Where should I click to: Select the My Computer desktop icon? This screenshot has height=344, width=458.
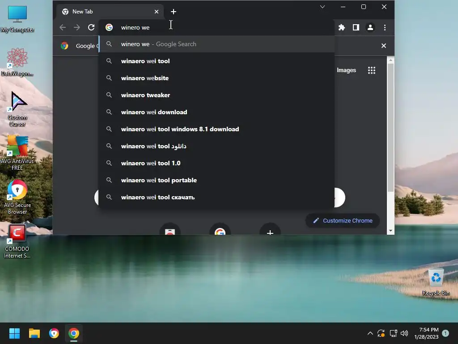pyautogui.click(x=17, y=19)
